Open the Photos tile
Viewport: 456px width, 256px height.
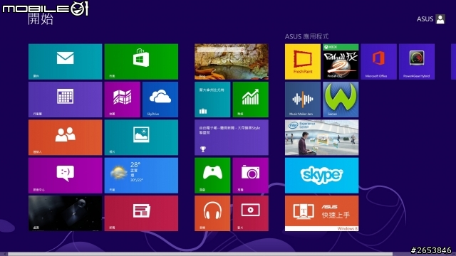(x=141, y=137)
